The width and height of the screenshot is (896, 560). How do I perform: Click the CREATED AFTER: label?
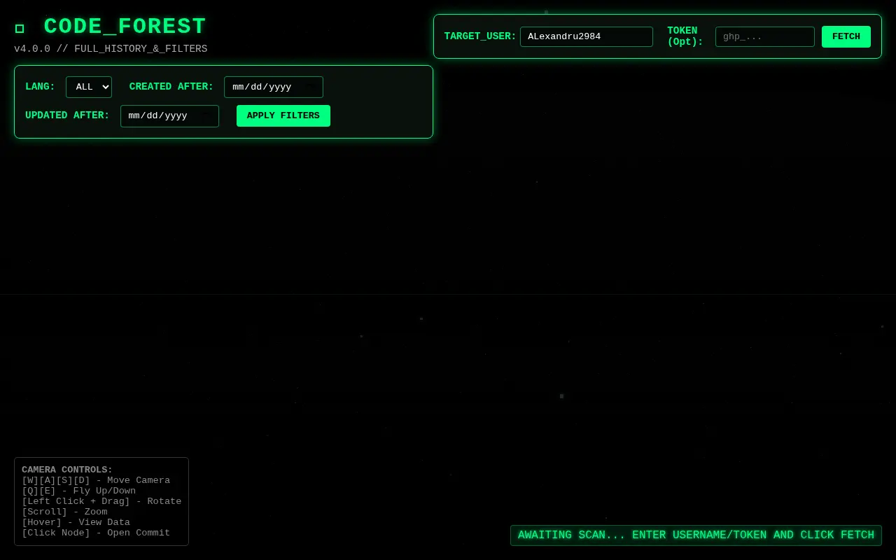coord(171,87)
